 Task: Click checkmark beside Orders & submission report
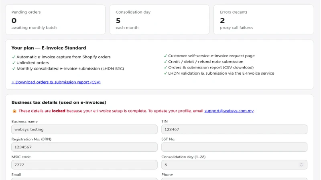pyautogui.click(x=165, y=68)
